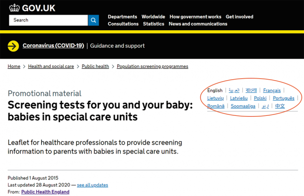
Task: Open How government works
Action: (x=195, y=17)
